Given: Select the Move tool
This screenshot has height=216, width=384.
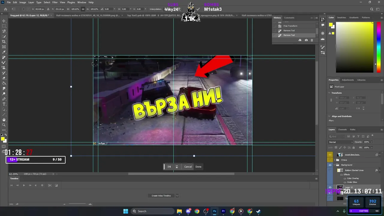Looking at the screenshot, I should 4,21.
